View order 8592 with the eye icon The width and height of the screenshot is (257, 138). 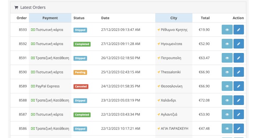pyautogui.click(x=227, y=44)
